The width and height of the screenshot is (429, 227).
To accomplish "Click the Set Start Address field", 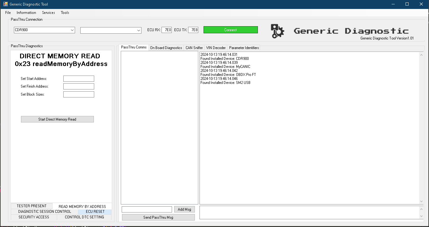I will click(78, 79).
